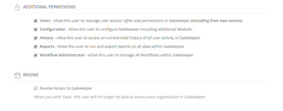The width and height of the screenshot is (283, 111).
Task: Click the Reports label text
Action: click(47, 46)
